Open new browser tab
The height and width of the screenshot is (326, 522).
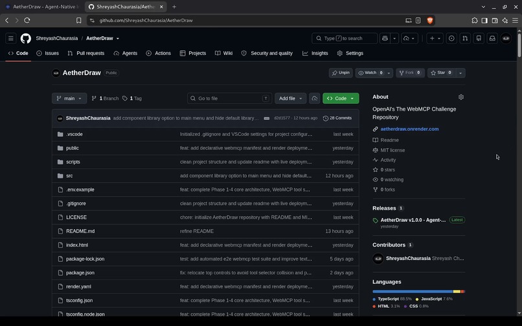[174, 6]
